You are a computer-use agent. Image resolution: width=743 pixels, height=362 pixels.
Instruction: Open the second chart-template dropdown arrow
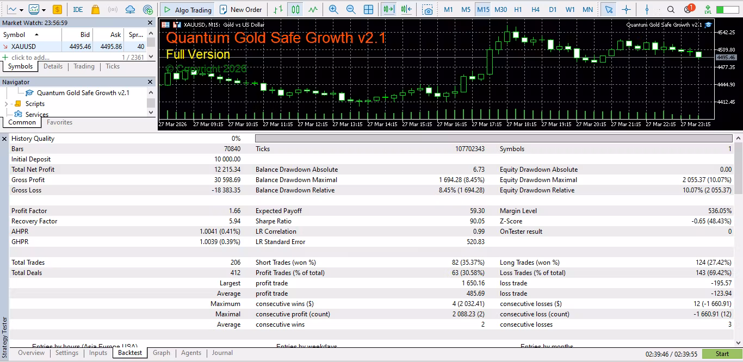pos(44,10)
